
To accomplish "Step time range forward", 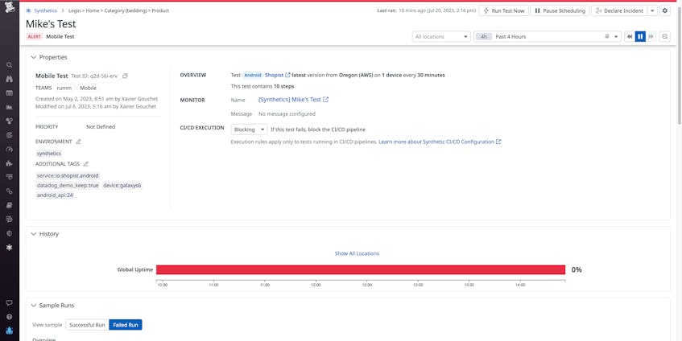I will coord(651,37).
